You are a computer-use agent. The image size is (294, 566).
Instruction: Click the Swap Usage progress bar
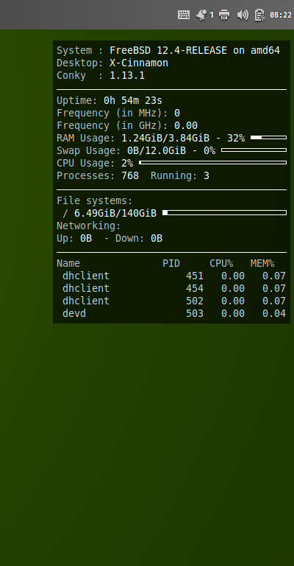point(254,150)
